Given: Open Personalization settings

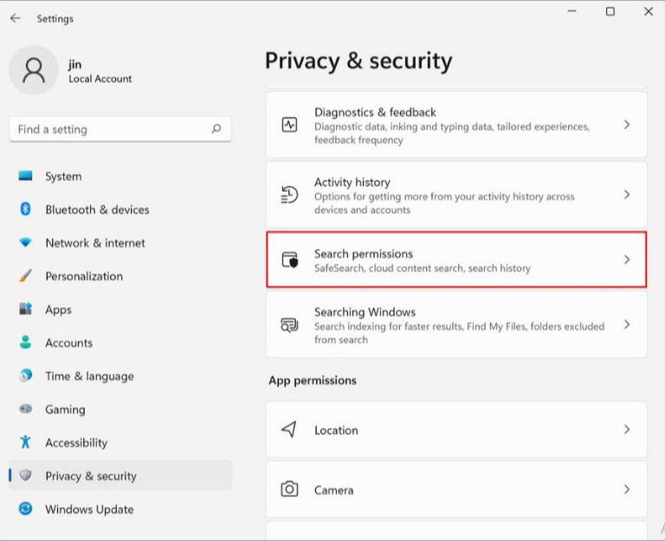Looking at the screenshot, I should point(120,275).
